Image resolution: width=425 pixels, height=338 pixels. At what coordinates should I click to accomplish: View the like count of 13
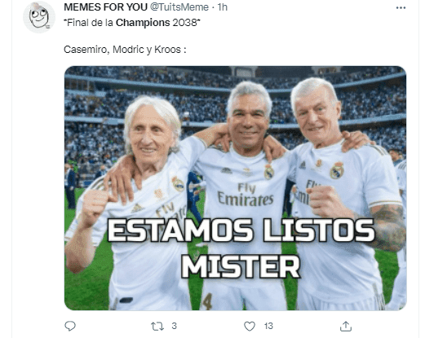point(268,326)
